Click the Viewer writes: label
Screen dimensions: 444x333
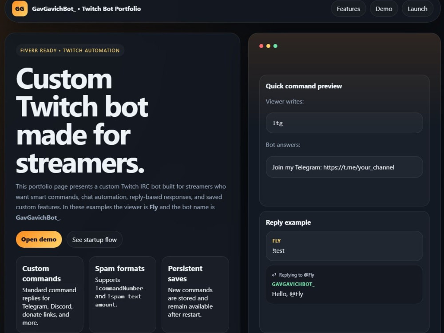click(285, 101)
